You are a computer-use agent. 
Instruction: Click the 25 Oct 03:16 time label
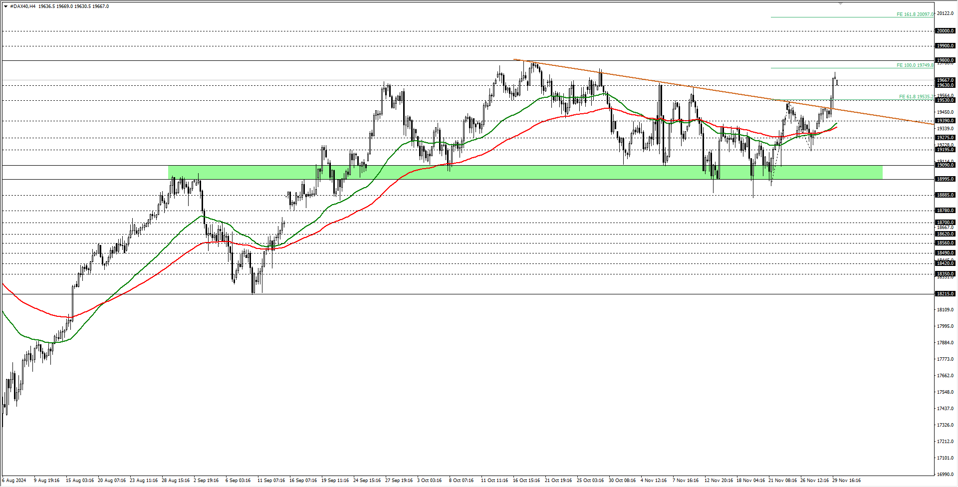pos(590,481)
